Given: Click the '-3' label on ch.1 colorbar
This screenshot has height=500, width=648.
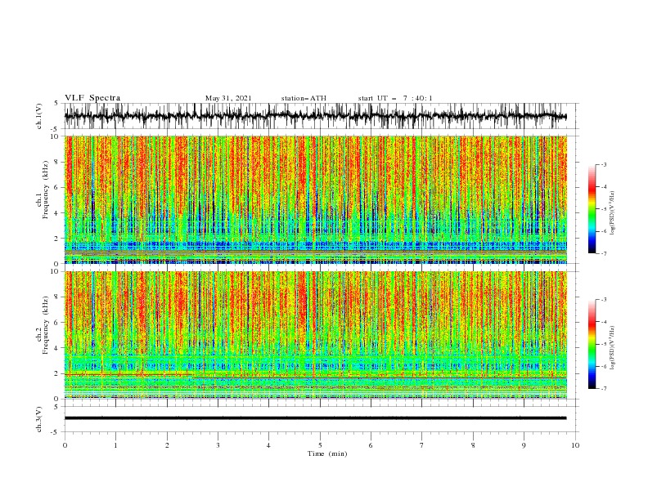Looking at the screenshot, I should pyautogui.click(x=604, y=164).
